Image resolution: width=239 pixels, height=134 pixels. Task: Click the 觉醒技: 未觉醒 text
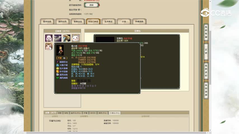79,83
